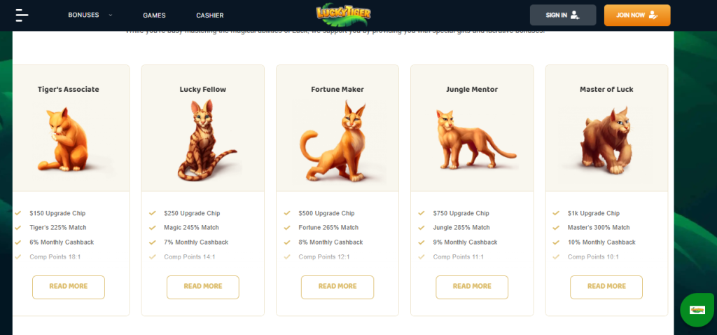Click the Tiger's Associate cat image
The height and width of the screenshot is (335, 717).
click(63, 139)
